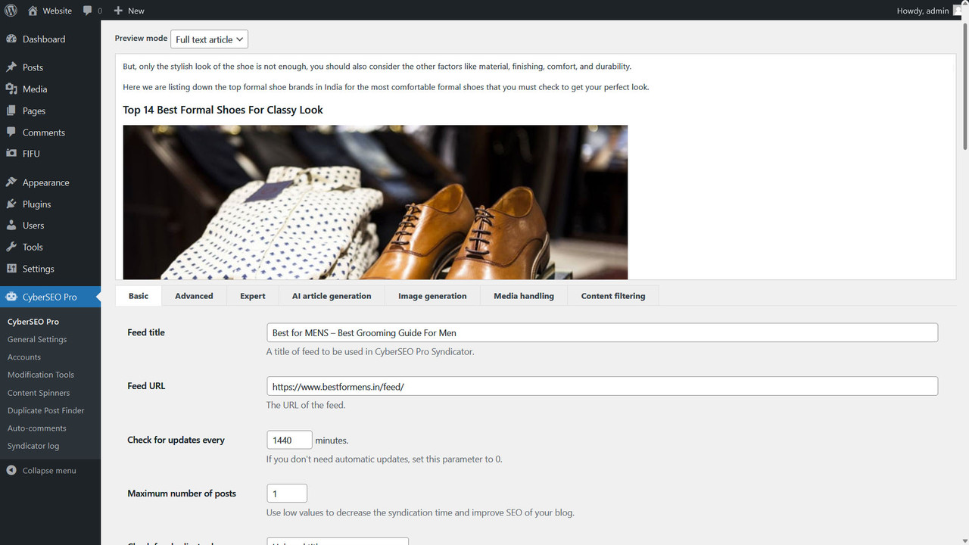
Task: Open the comments bubble icon in admin bar
Action: [88, 11]
